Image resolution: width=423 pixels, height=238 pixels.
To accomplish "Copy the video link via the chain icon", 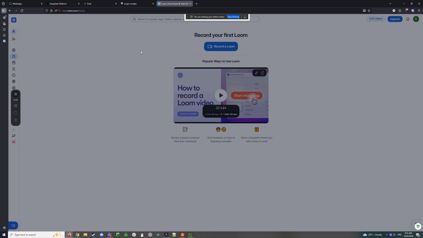I will [256, 73].
